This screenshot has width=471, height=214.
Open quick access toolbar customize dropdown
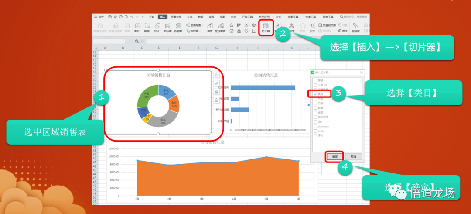point(143,17)
